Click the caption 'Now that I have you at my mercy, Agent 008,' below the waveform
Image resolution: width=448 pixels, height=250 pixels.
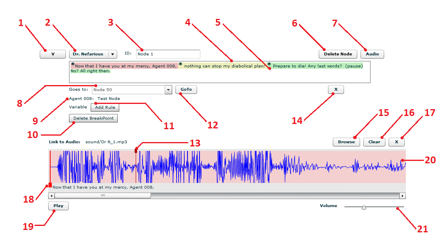[x=103, y=187]
